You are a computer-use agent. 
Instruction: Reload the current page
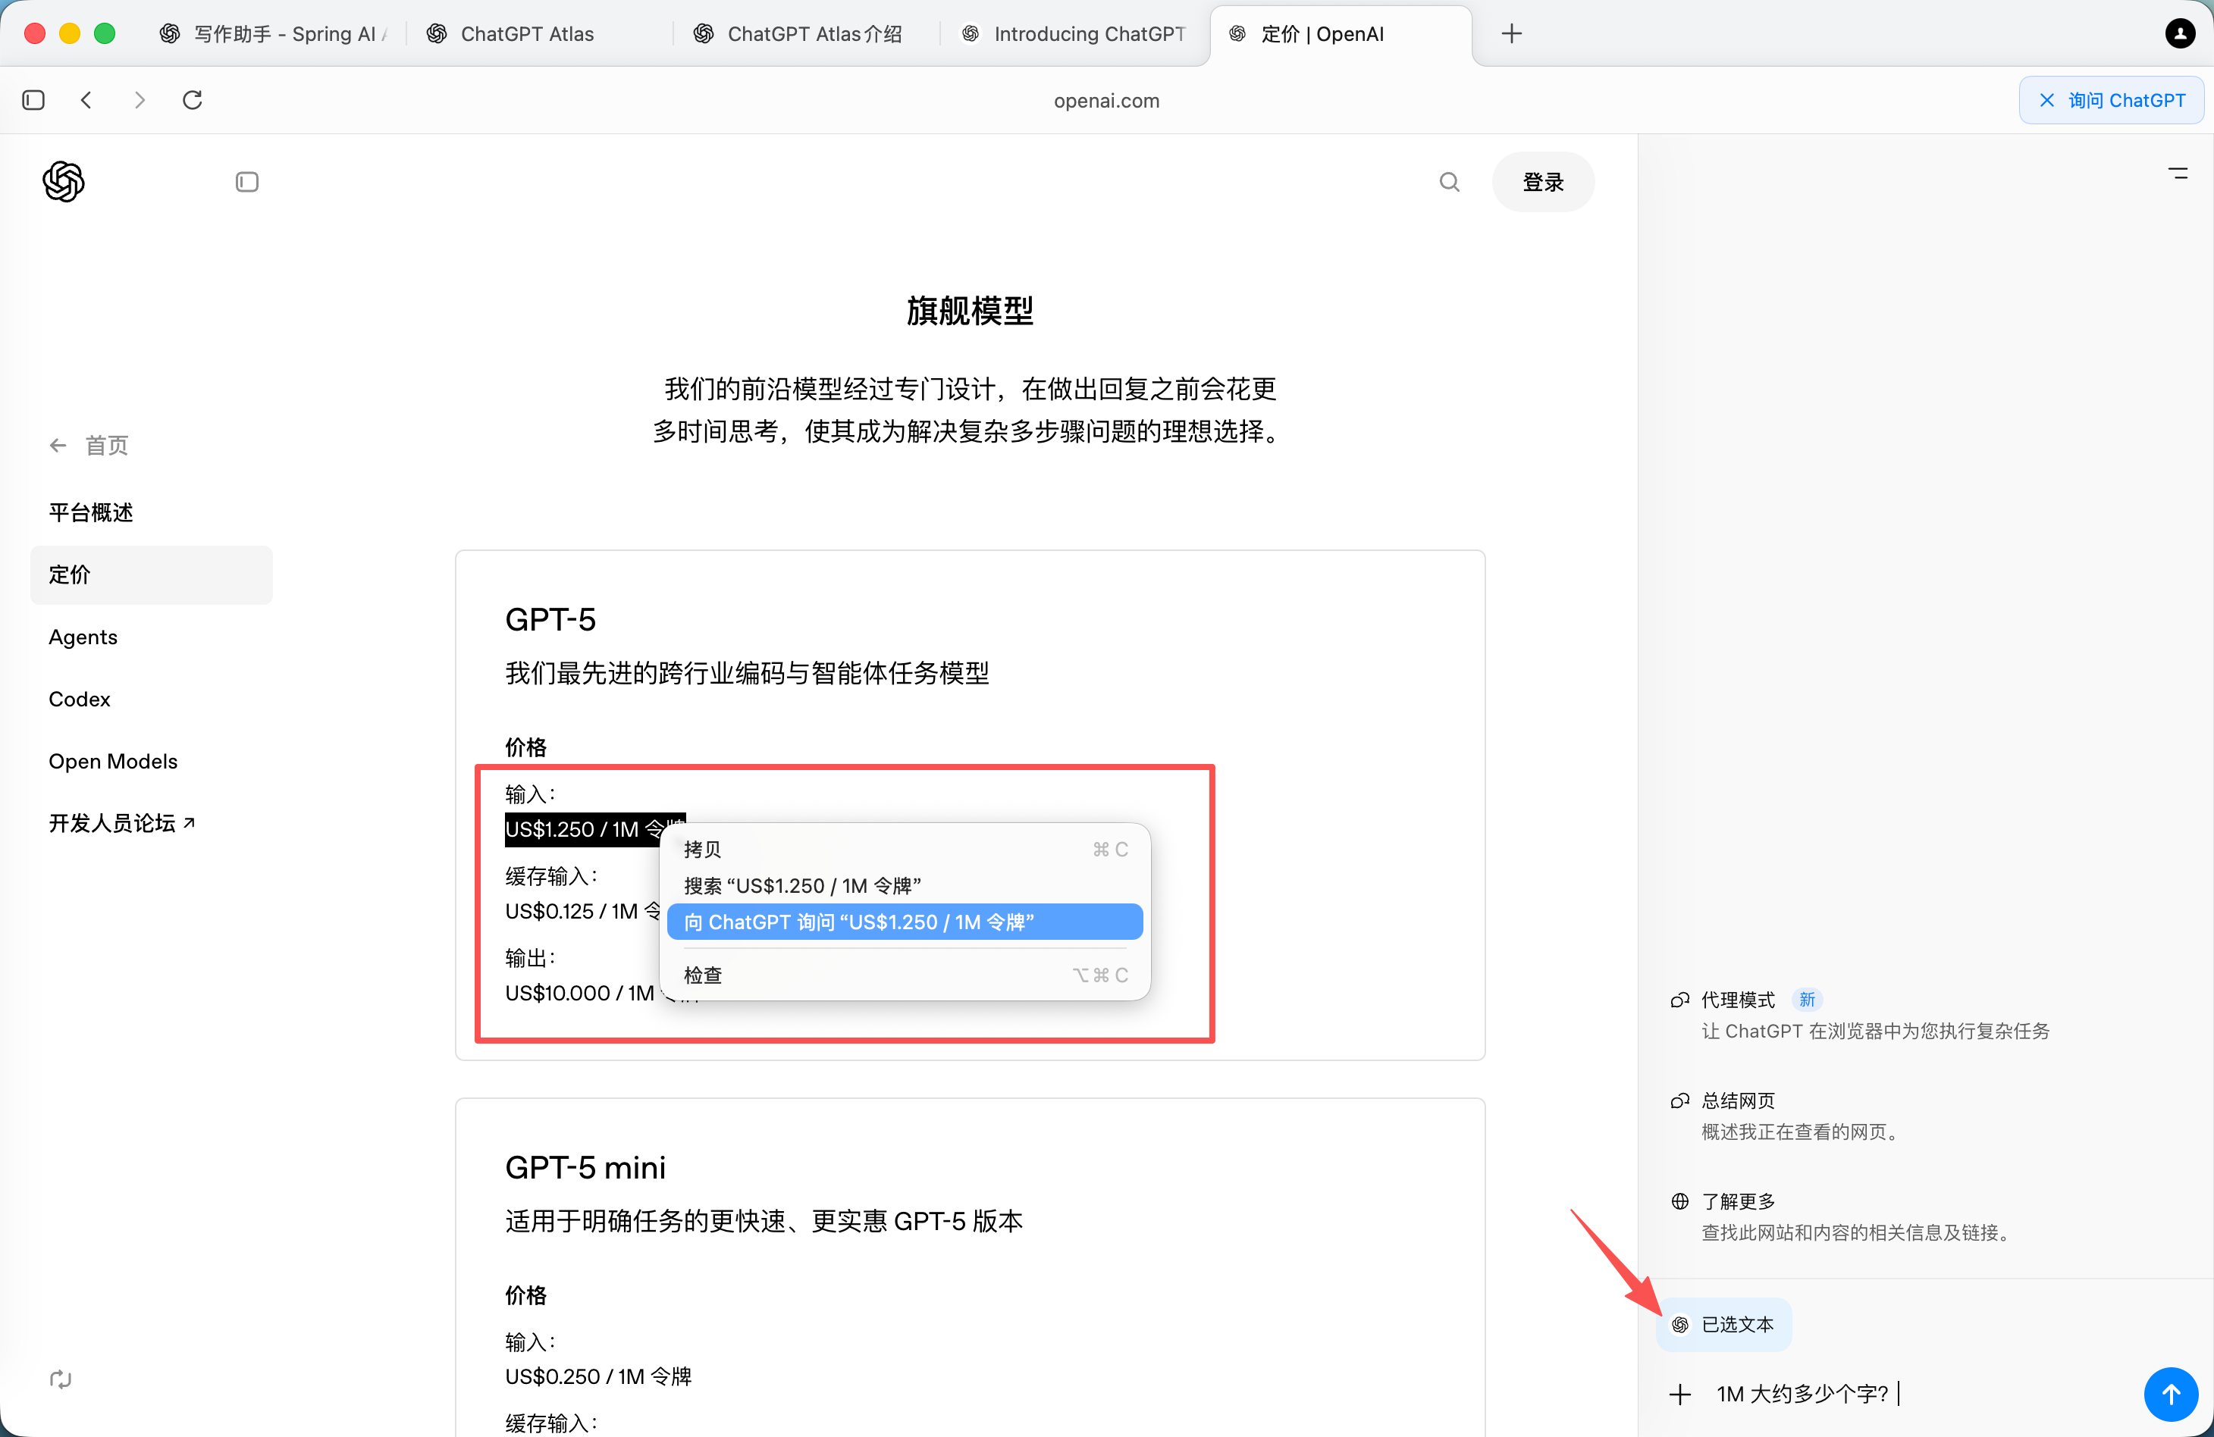[x=193, y=99]
